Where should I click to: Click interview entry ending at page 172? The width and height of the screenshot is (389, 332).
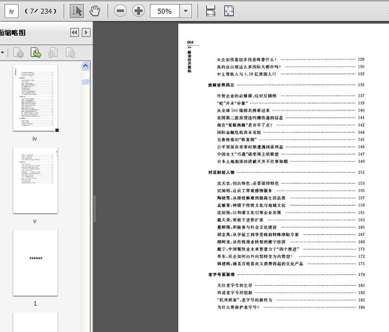coord(290,257)
